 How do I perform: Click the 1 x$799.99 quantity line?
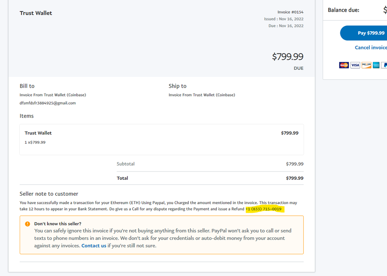(35, 142)
